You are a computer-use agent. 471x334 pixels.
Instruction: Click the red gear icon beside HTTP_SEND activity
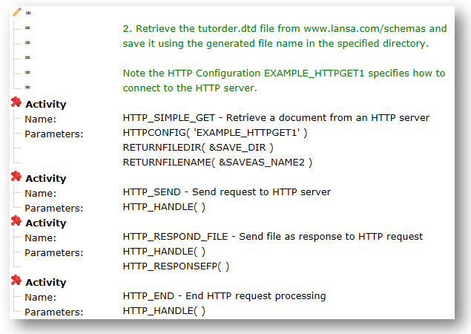tap(16, 177)
